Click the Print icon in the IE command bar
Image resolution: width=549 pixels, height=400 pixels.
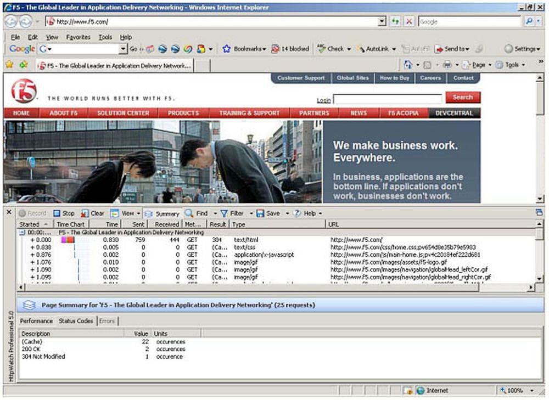447,65
